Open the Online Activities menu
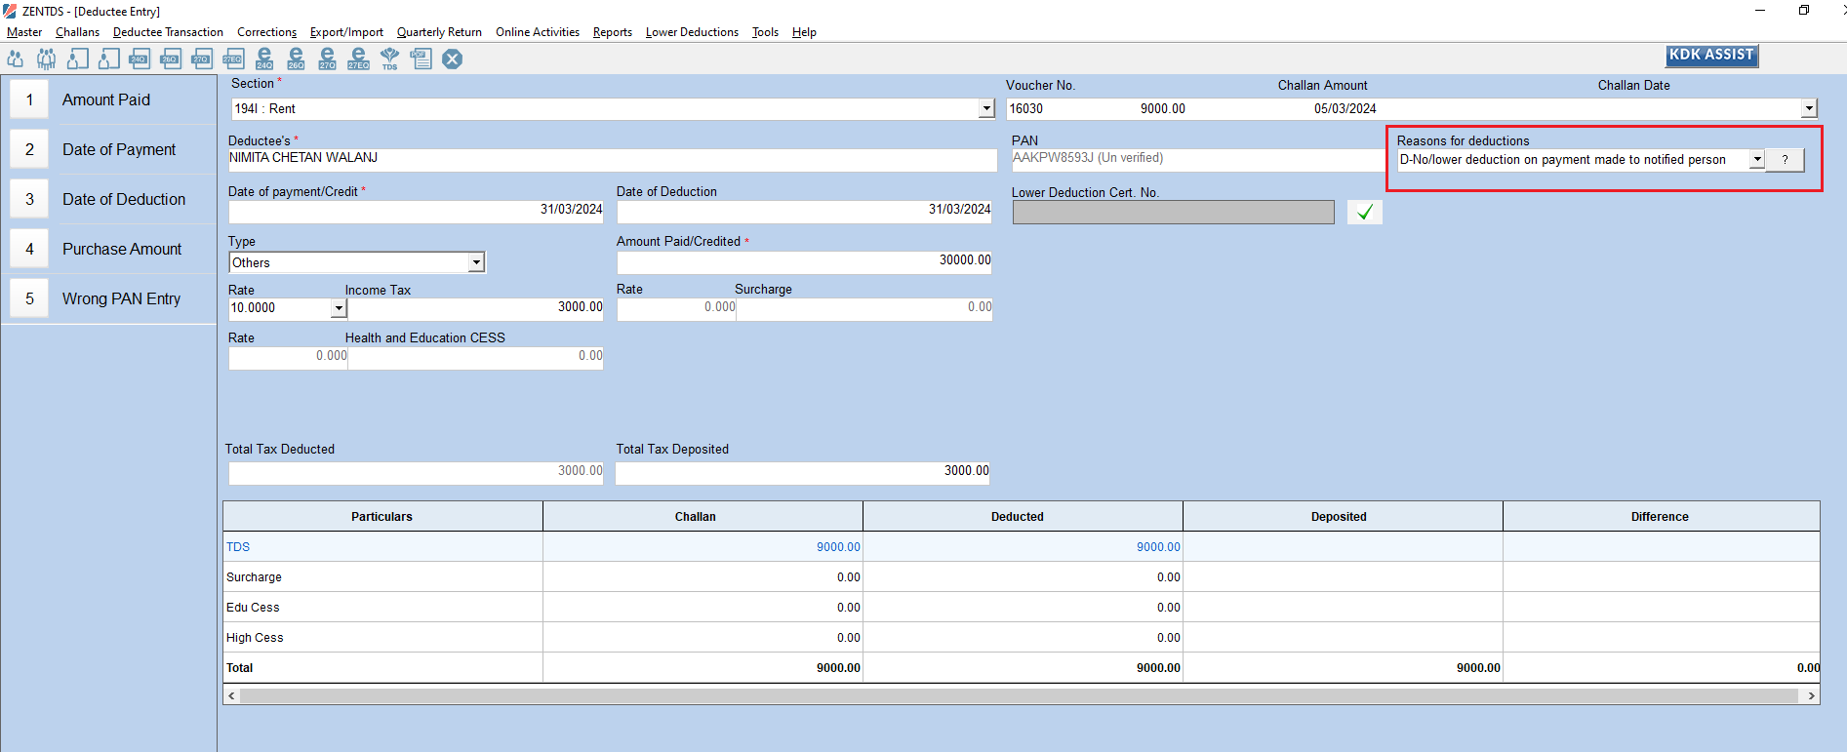This screenshot has width=1847, height=752. tap(538, 32)
